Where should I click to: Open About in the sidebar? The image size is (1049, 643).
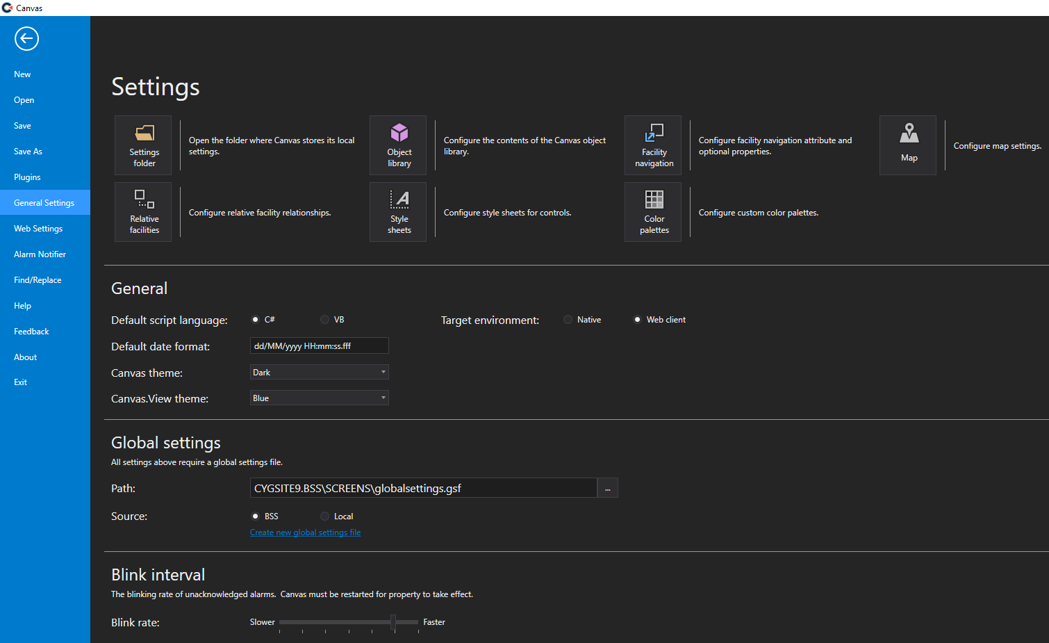(x=45, y=357)
